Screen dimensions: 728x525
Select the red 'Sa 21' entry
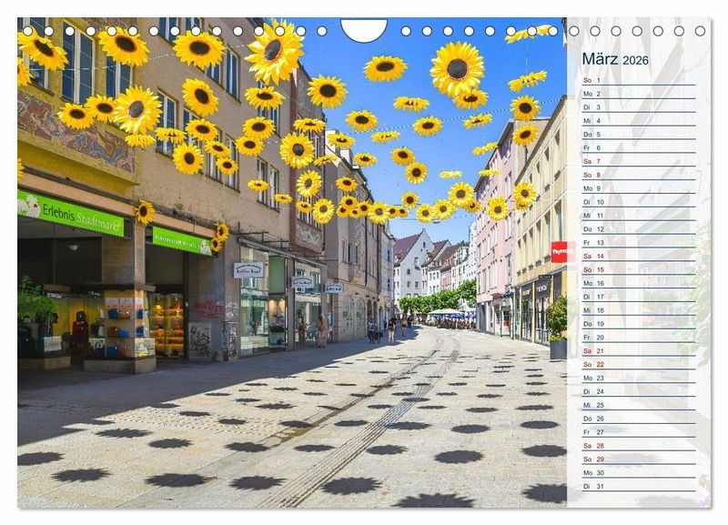coord(639,351)
